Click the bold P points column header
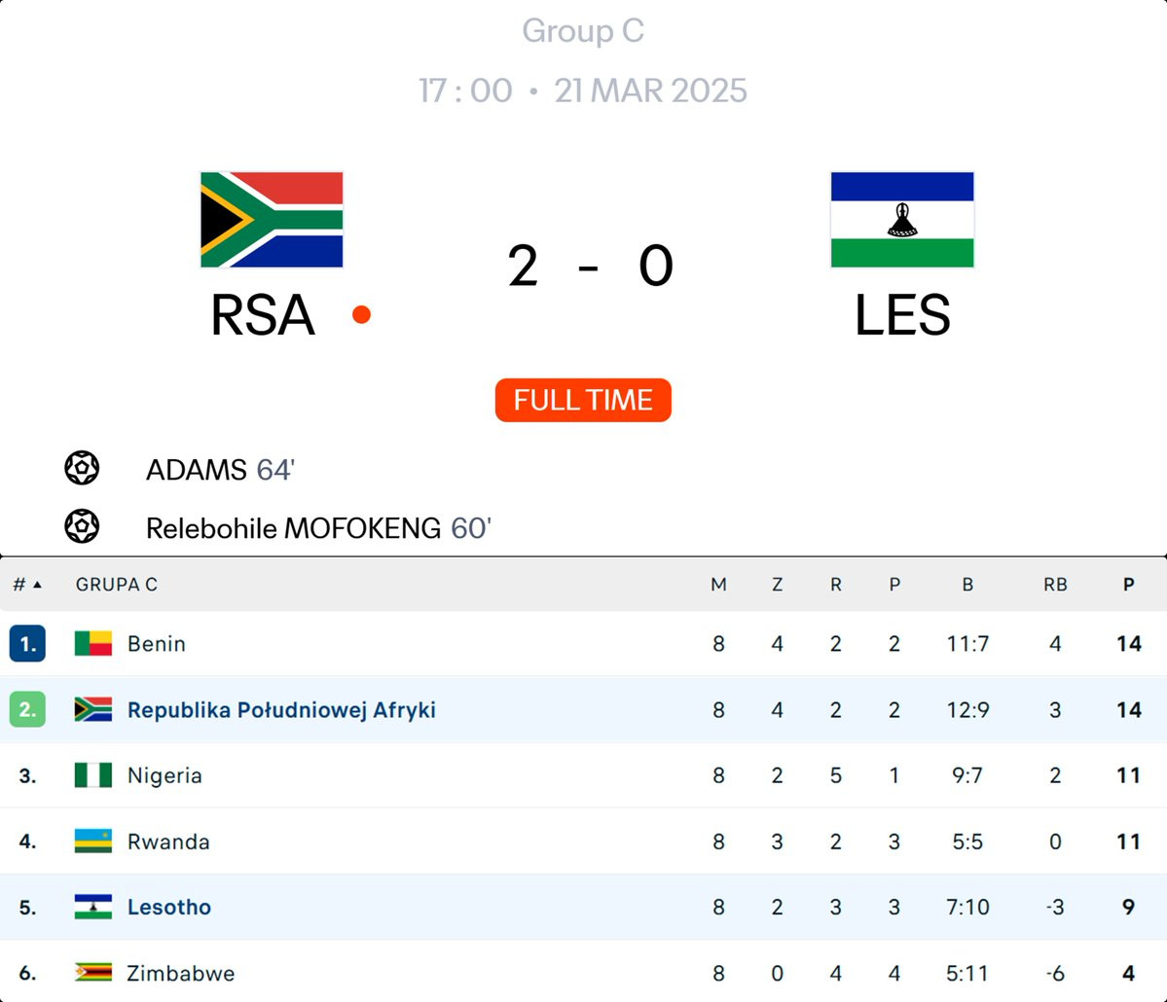This screenshot has width=1167, height=1002. tap(1128, 585)
